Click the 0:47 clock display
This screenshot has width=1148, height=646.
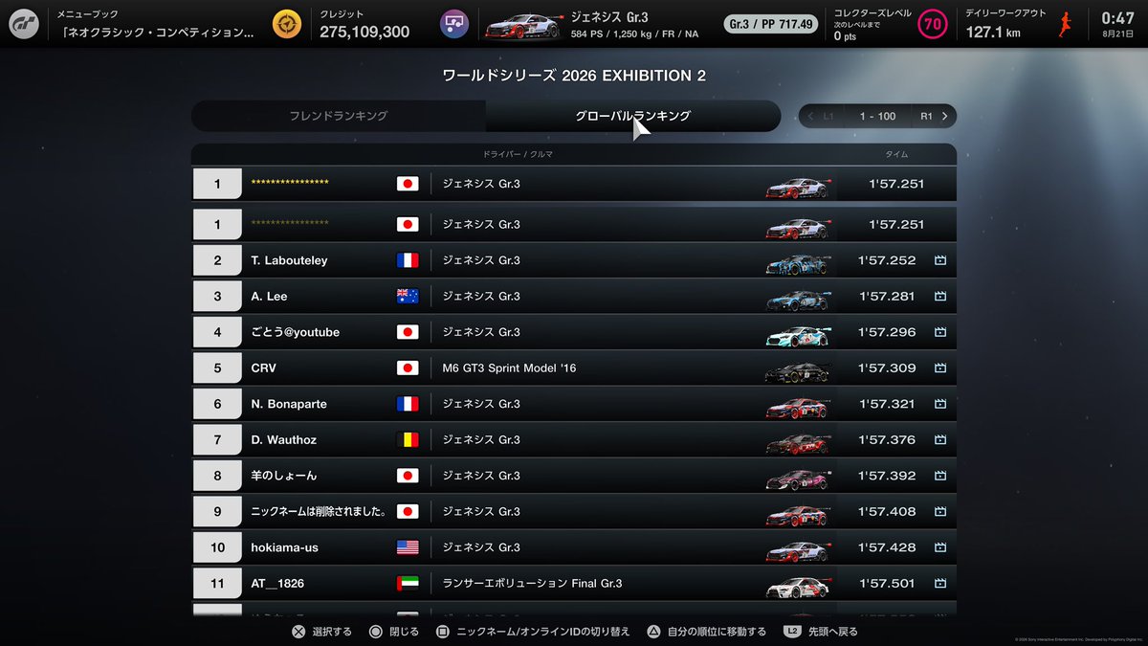click(1117, 18)
